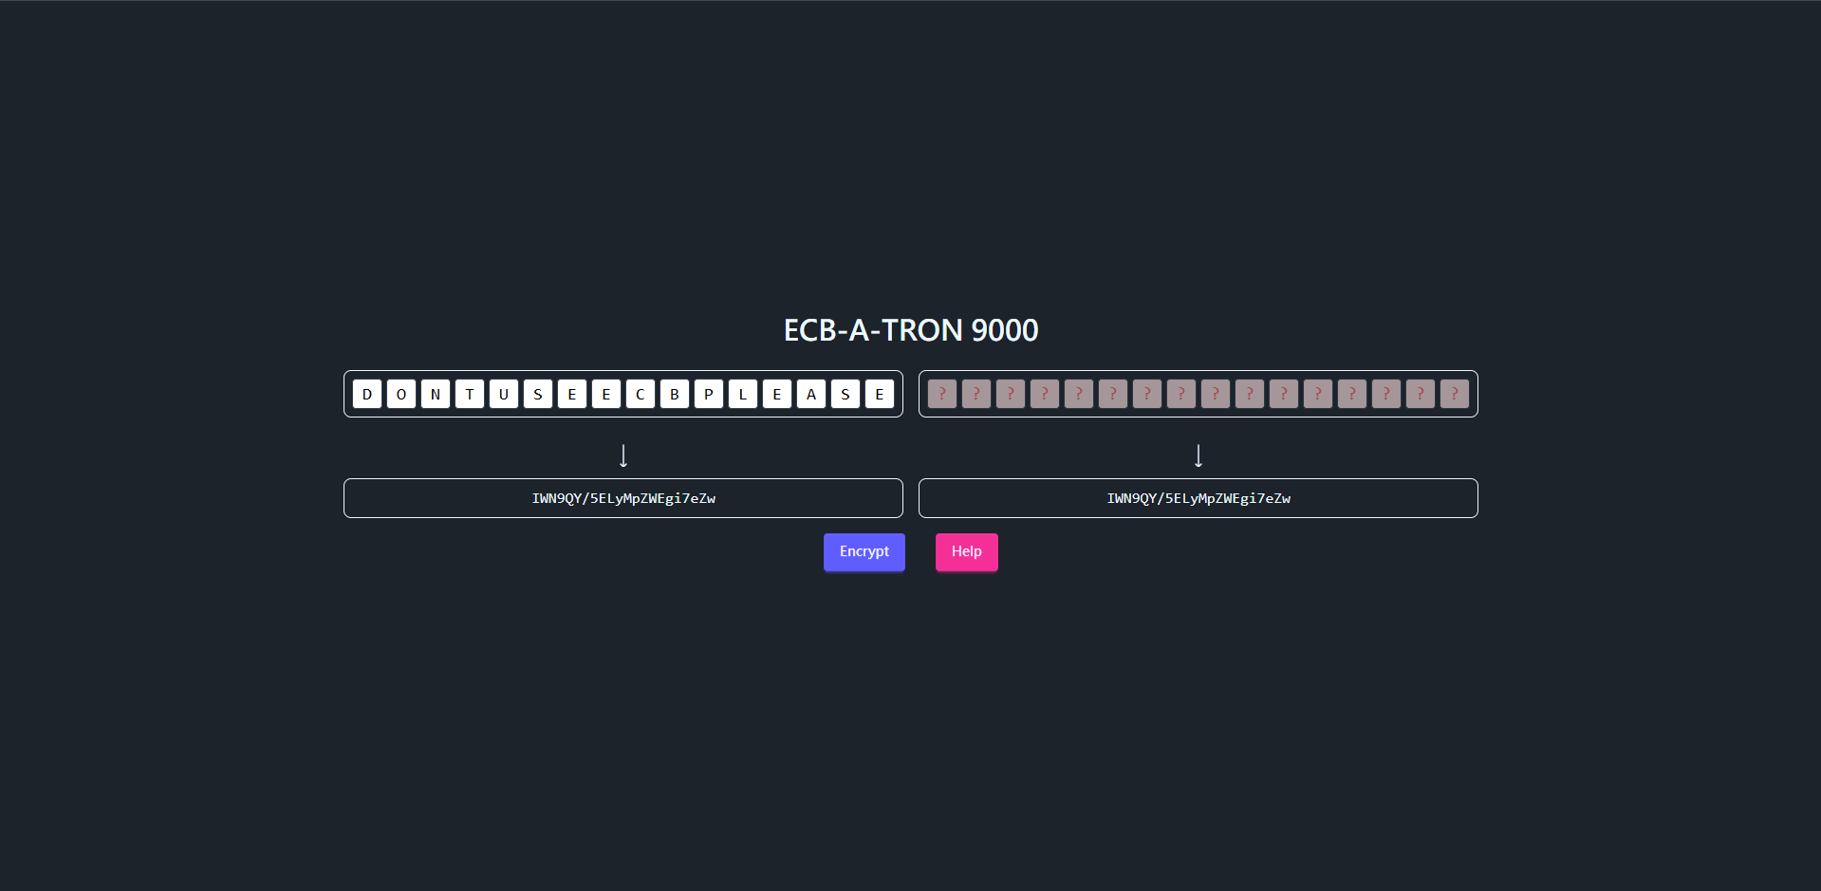
Task: Click the letter B input box
Action: click(675, 394)
